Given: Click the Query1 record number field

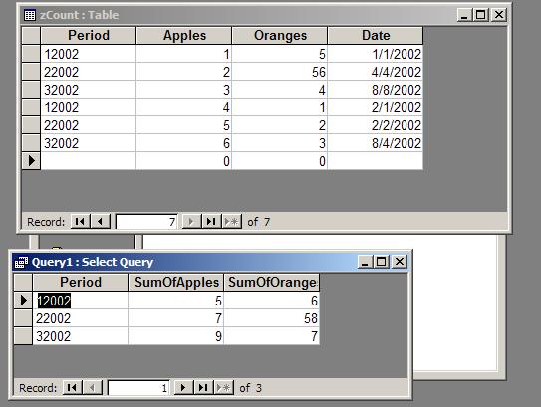Looking at the screenshot, I should pos(138,388).
